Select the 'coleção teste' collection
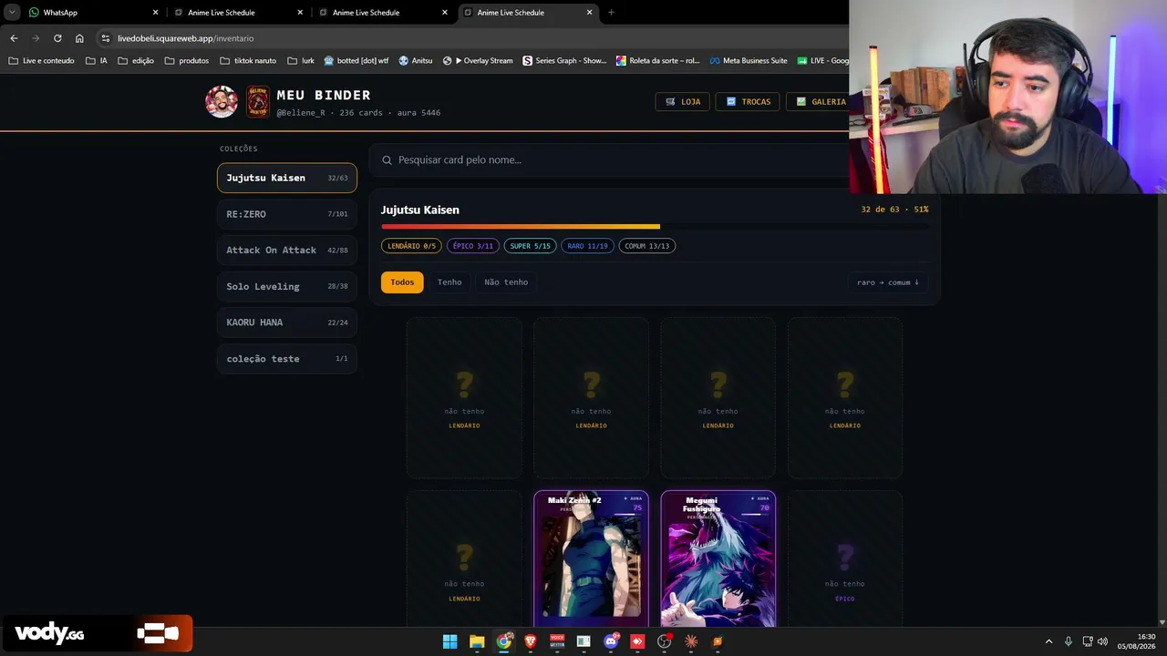This screenshot has width=1167, height=656. pos(287,359)
